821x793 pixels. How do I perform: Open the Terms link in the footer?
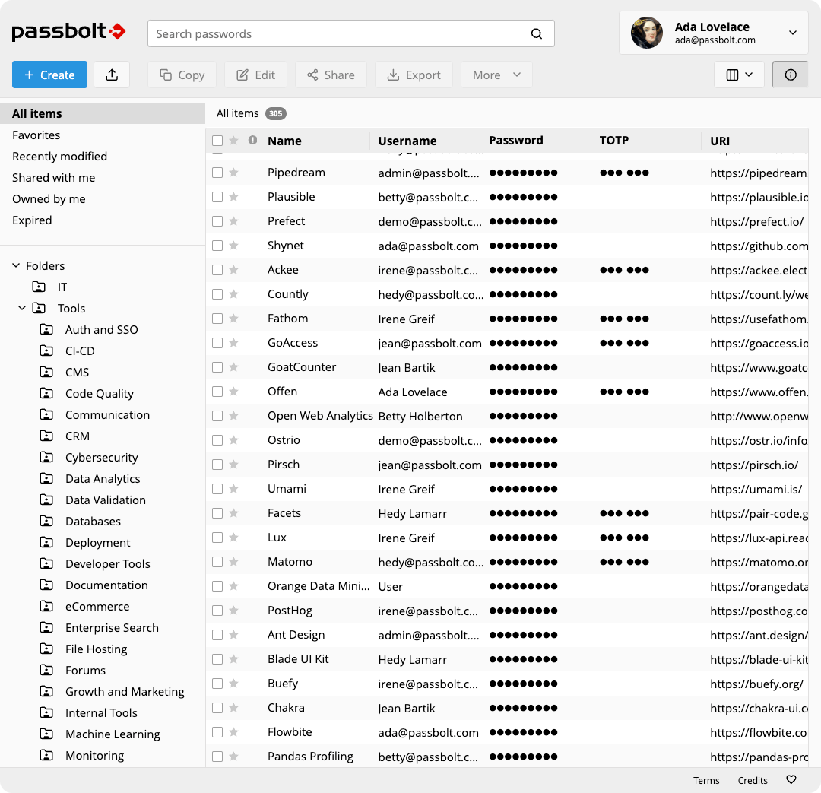[x=706, y=780]
